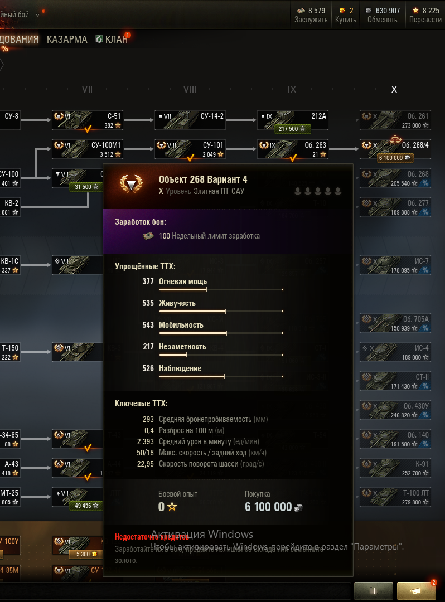Click the gold icon above Купить

pyautogui.click(x=342, y=11)
